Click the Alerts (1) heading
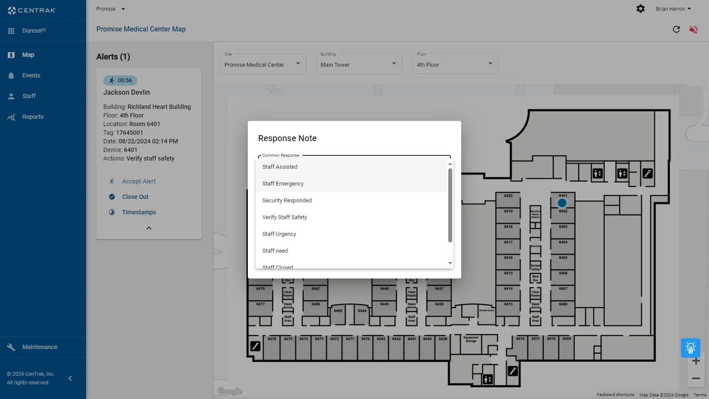Screen dimensions: 709x399 coord(113,57)
